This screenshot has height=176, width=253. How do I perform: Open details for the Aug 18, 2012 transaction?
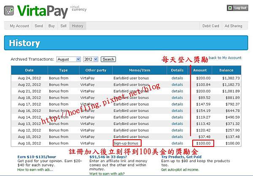[177, 97]
